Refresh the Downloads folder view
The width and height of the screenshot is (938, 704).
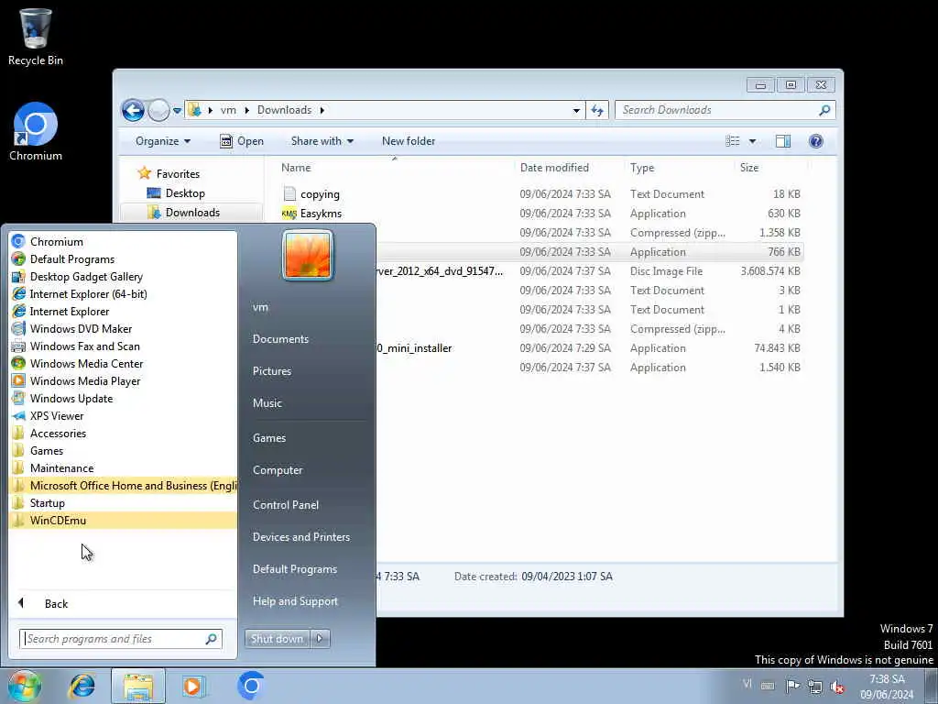coord(597,110)
